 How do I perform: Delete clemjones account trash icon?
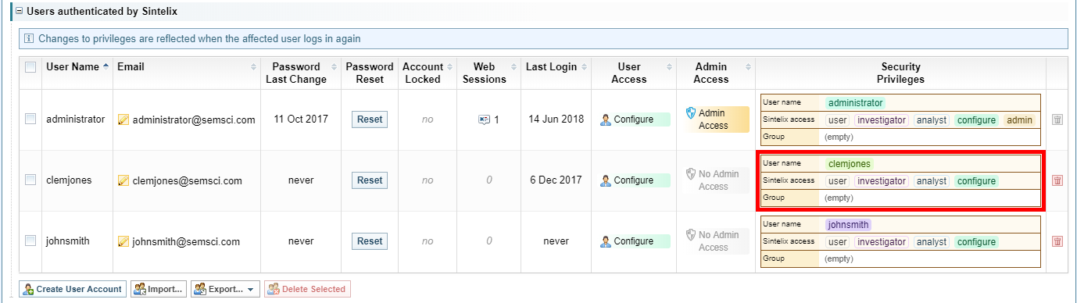[1057, 180]
